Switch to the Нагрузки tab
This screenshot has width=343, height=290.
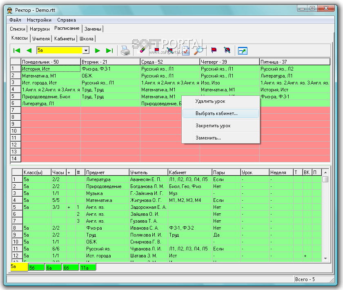[x=40, y=29]
